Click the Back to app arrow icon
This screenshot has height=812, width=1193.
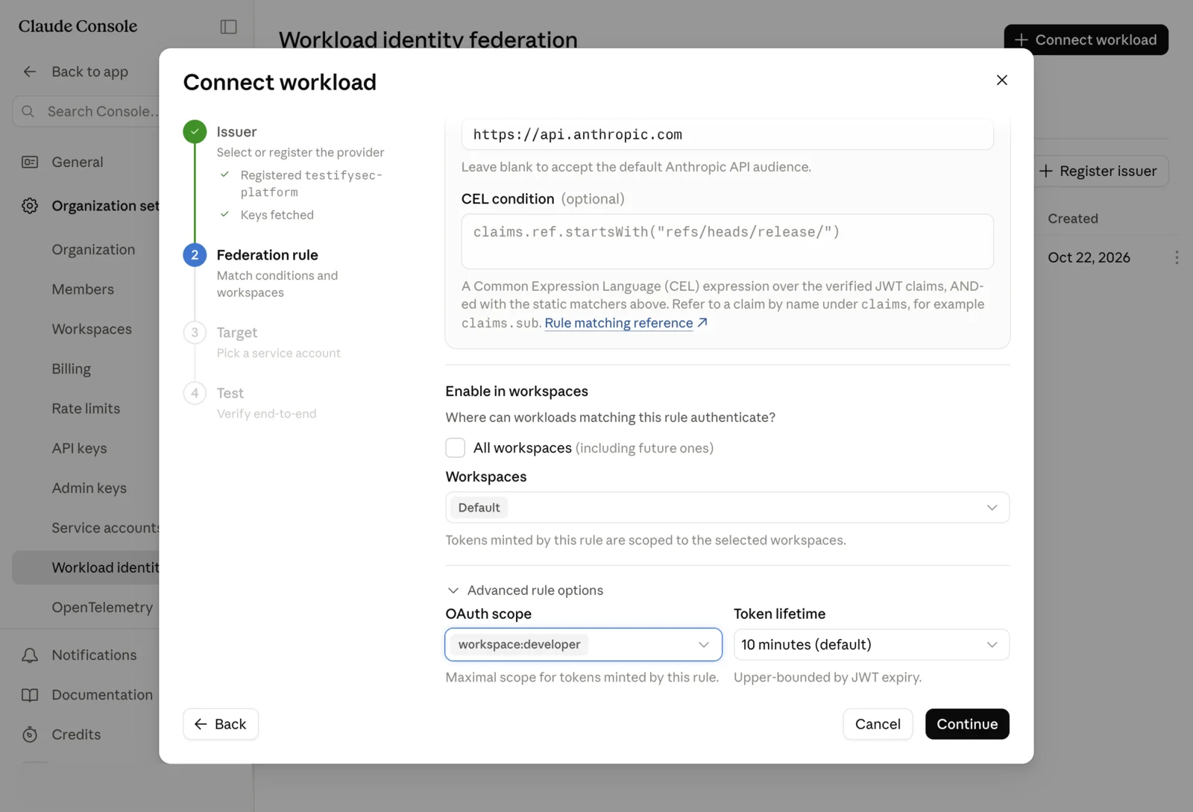click(x=30, y=72)
